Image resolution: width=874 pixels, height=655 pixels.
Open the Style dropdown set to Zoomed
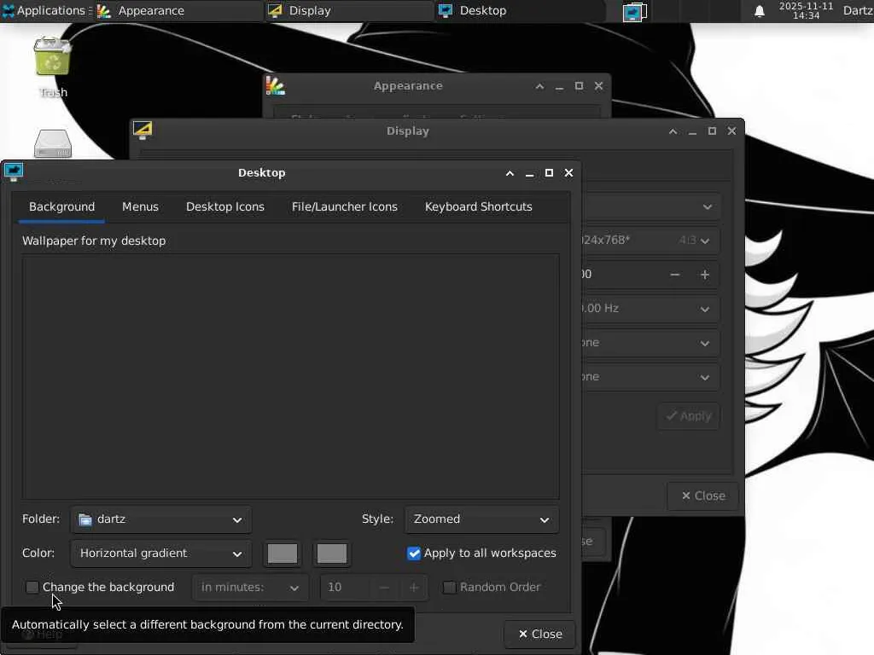pyautogui.click(x=481, y=519)
